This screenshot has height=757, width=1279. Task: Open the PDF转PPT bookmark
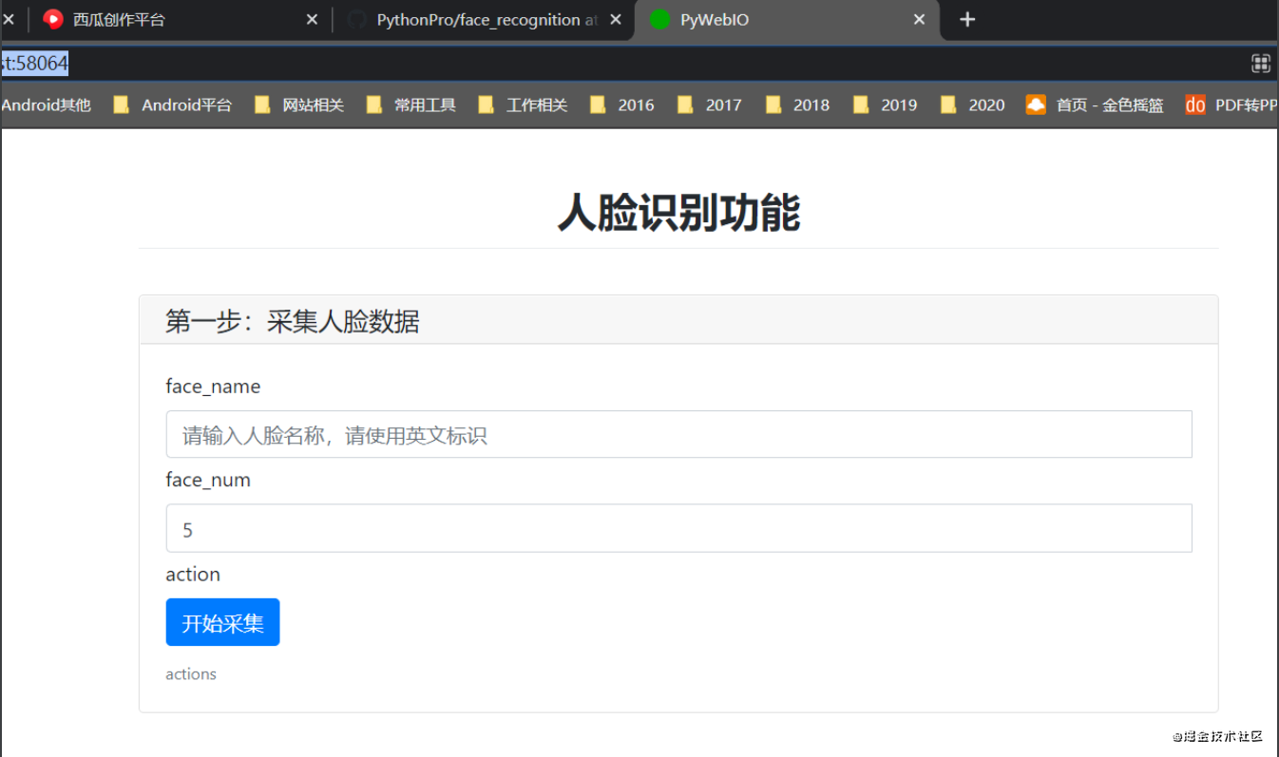pos(1231,105)
